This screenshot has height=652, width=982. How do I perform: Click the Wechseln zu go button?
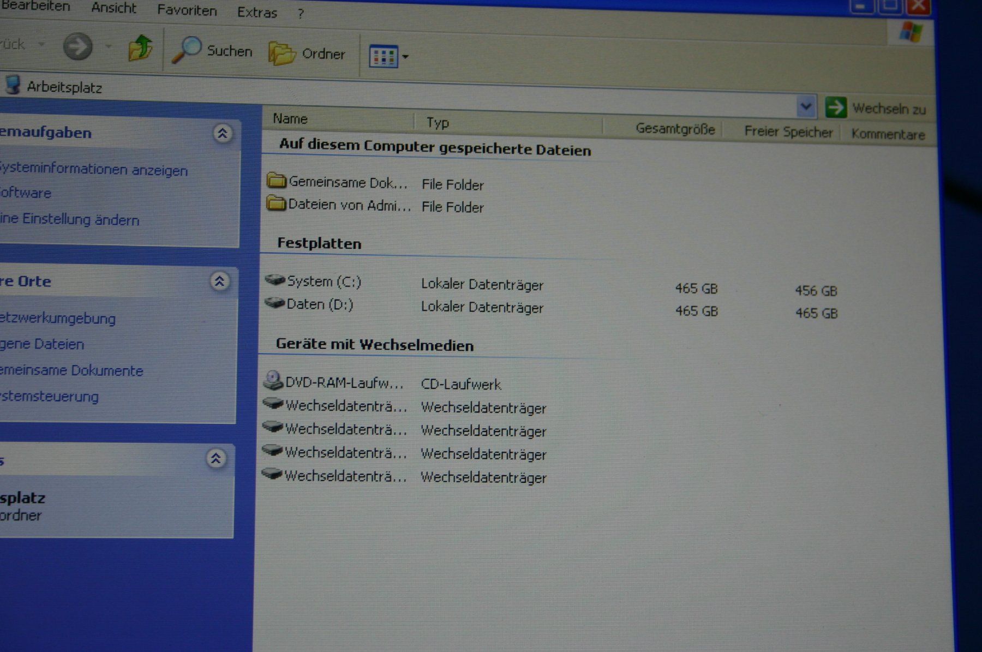coord(876,108)
